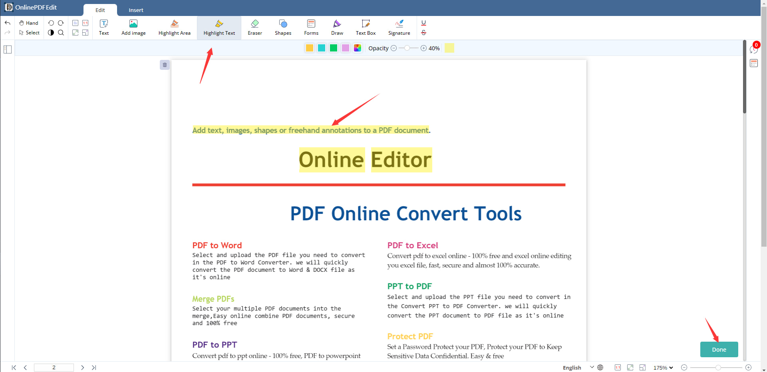This screenshot has width=767, height=372.
Task: Open the Shapes tool
Action: pyautogui.click(x=283, y=28)
